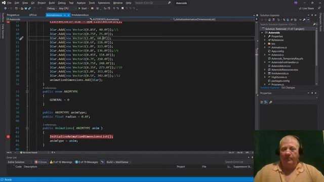Click the preview selected items icon in Solution Explorer
The width and height of the screenshot is (324, 182).
coord(308,20)
